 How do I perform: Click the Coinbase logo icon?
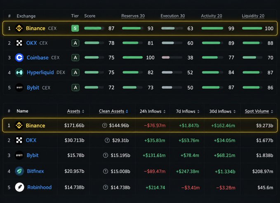[x=19, y=57]
